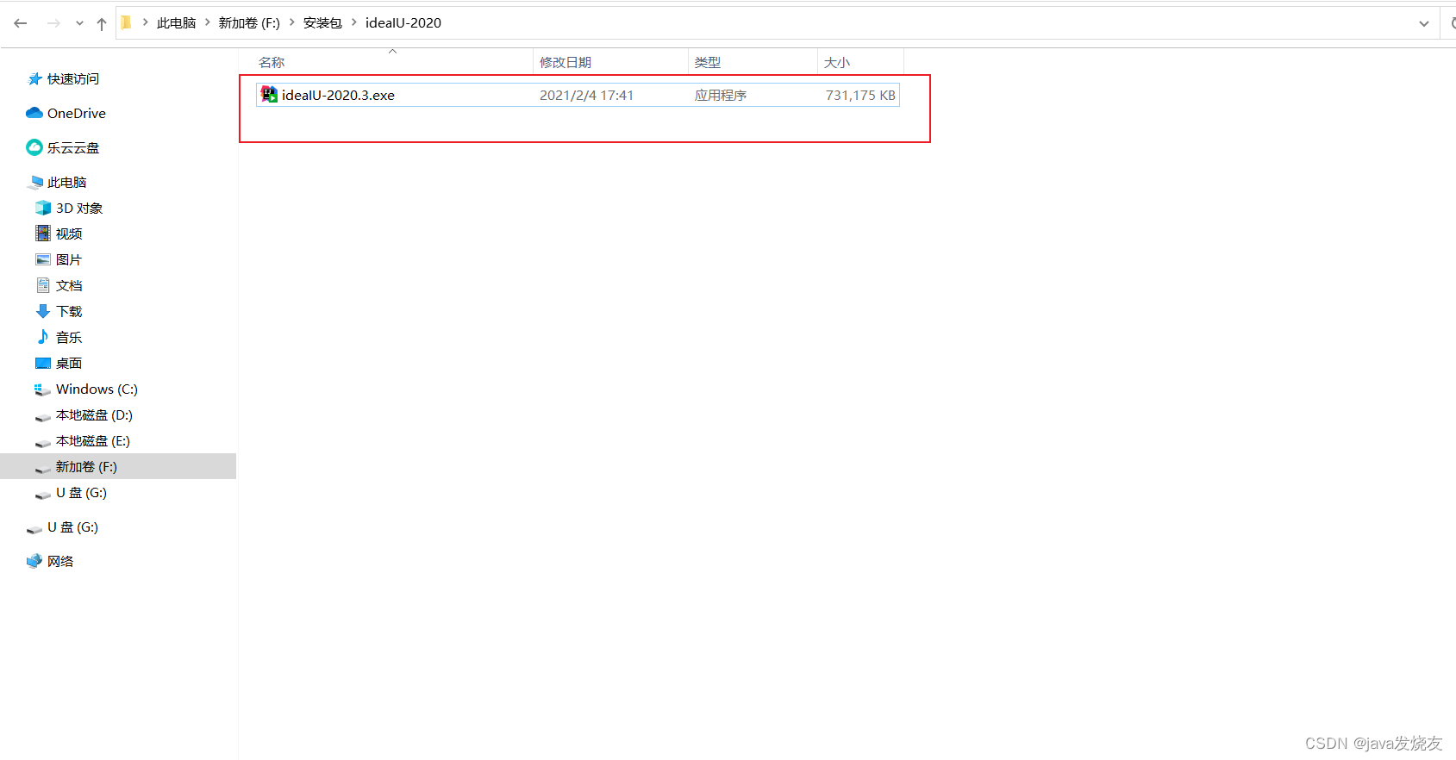Viewport: 1456px width, 760px height.
Task: Click the 应用程序 type cell
Action: pos(721,96)
